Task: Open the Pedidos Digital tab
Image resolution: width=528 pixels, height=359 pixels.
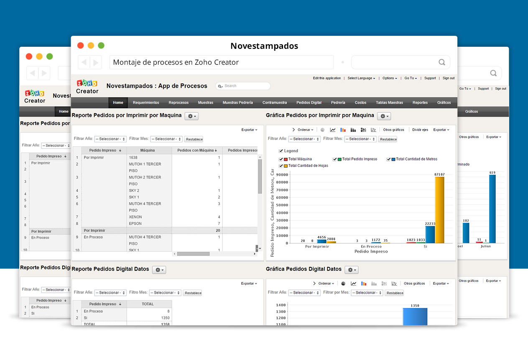Action: pos(309,103)
